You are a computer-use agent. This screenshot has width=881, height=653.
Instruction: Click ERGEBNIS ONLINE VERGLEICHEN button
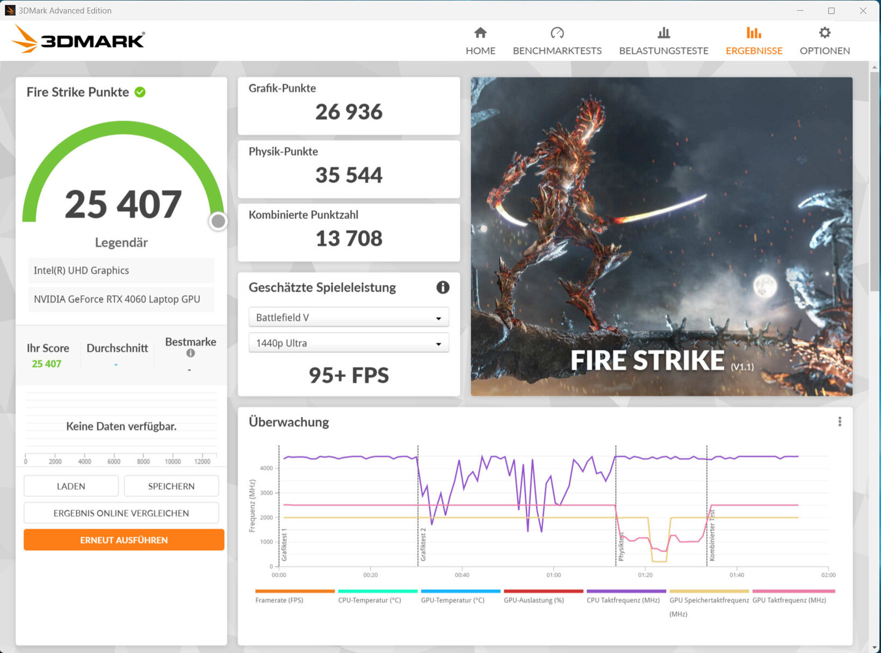pyautogui.click(x=121, y=513)
